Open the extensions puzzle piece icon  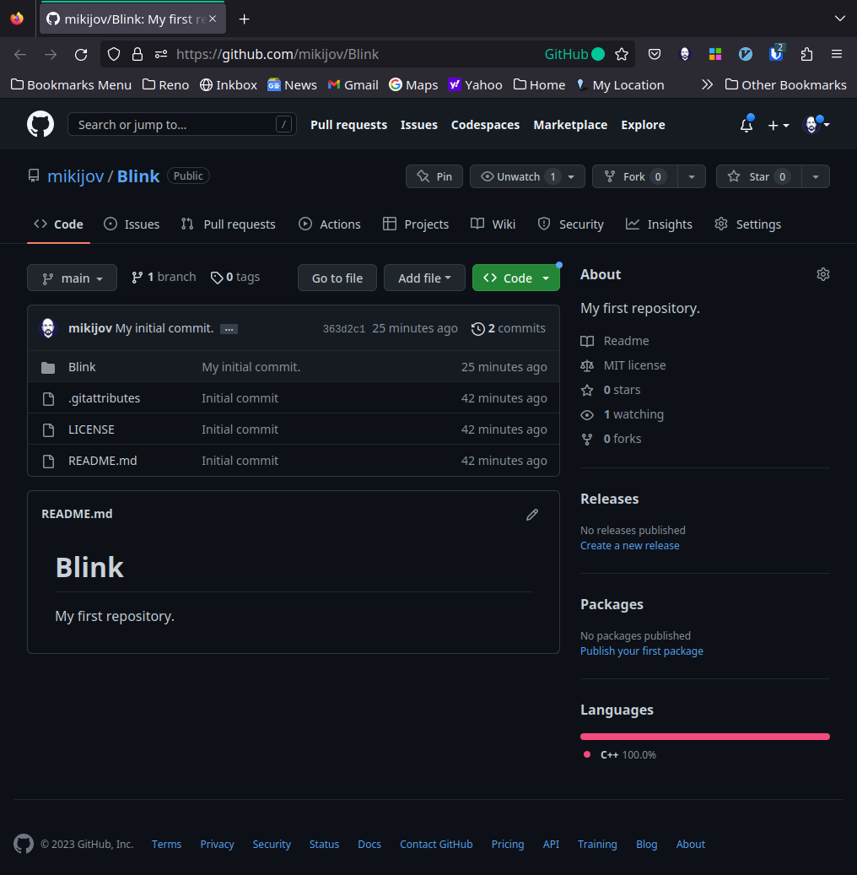(x=806, y=54)
